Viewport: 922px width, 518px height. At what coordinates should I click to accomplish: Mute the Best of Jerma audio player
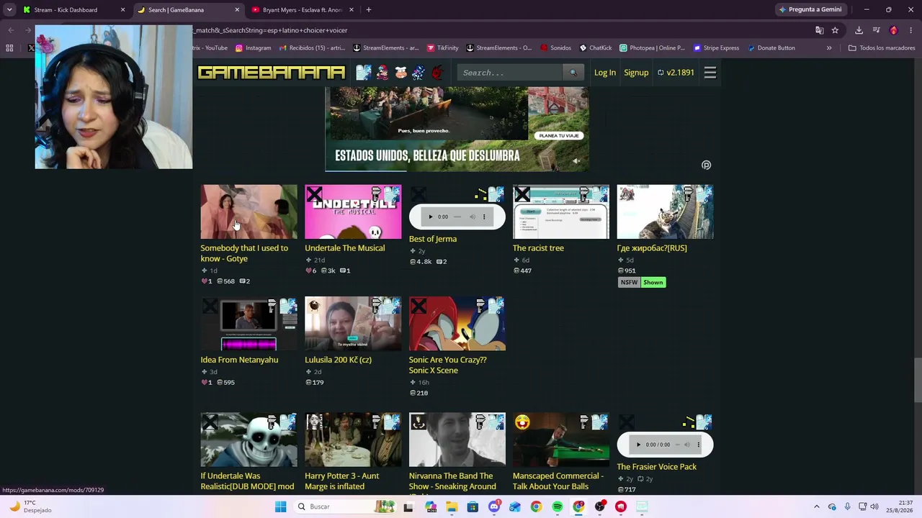(x=473, y=217)
